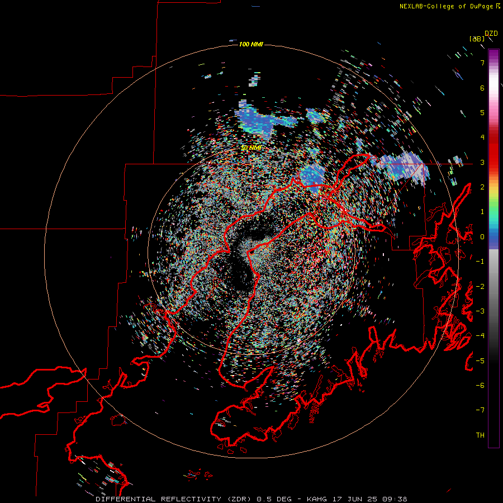Click the 4 value on the color scale
503x503 pixels.
click(x=482, y=137)
